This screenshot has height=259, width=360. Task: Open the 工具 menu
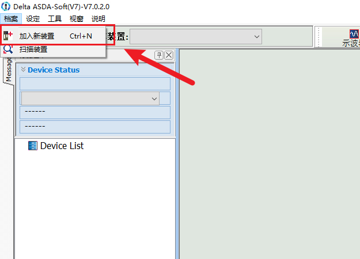pyautogui.click(x=55, y=18)
